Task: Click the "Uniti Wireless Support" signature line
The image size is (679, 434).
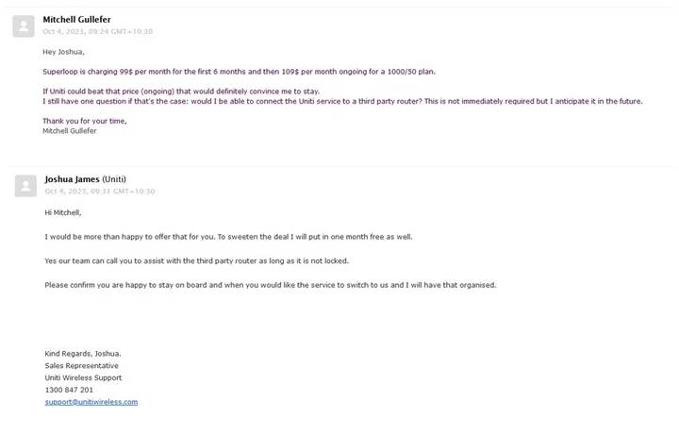Action: pos(83,377)
